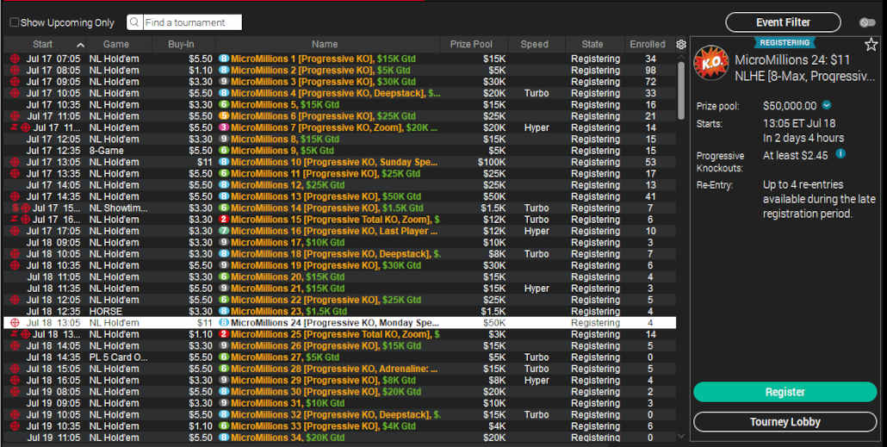
Task: Select MicroMillions 19 $30K Gtd row
Action: (x=339, y=265)
